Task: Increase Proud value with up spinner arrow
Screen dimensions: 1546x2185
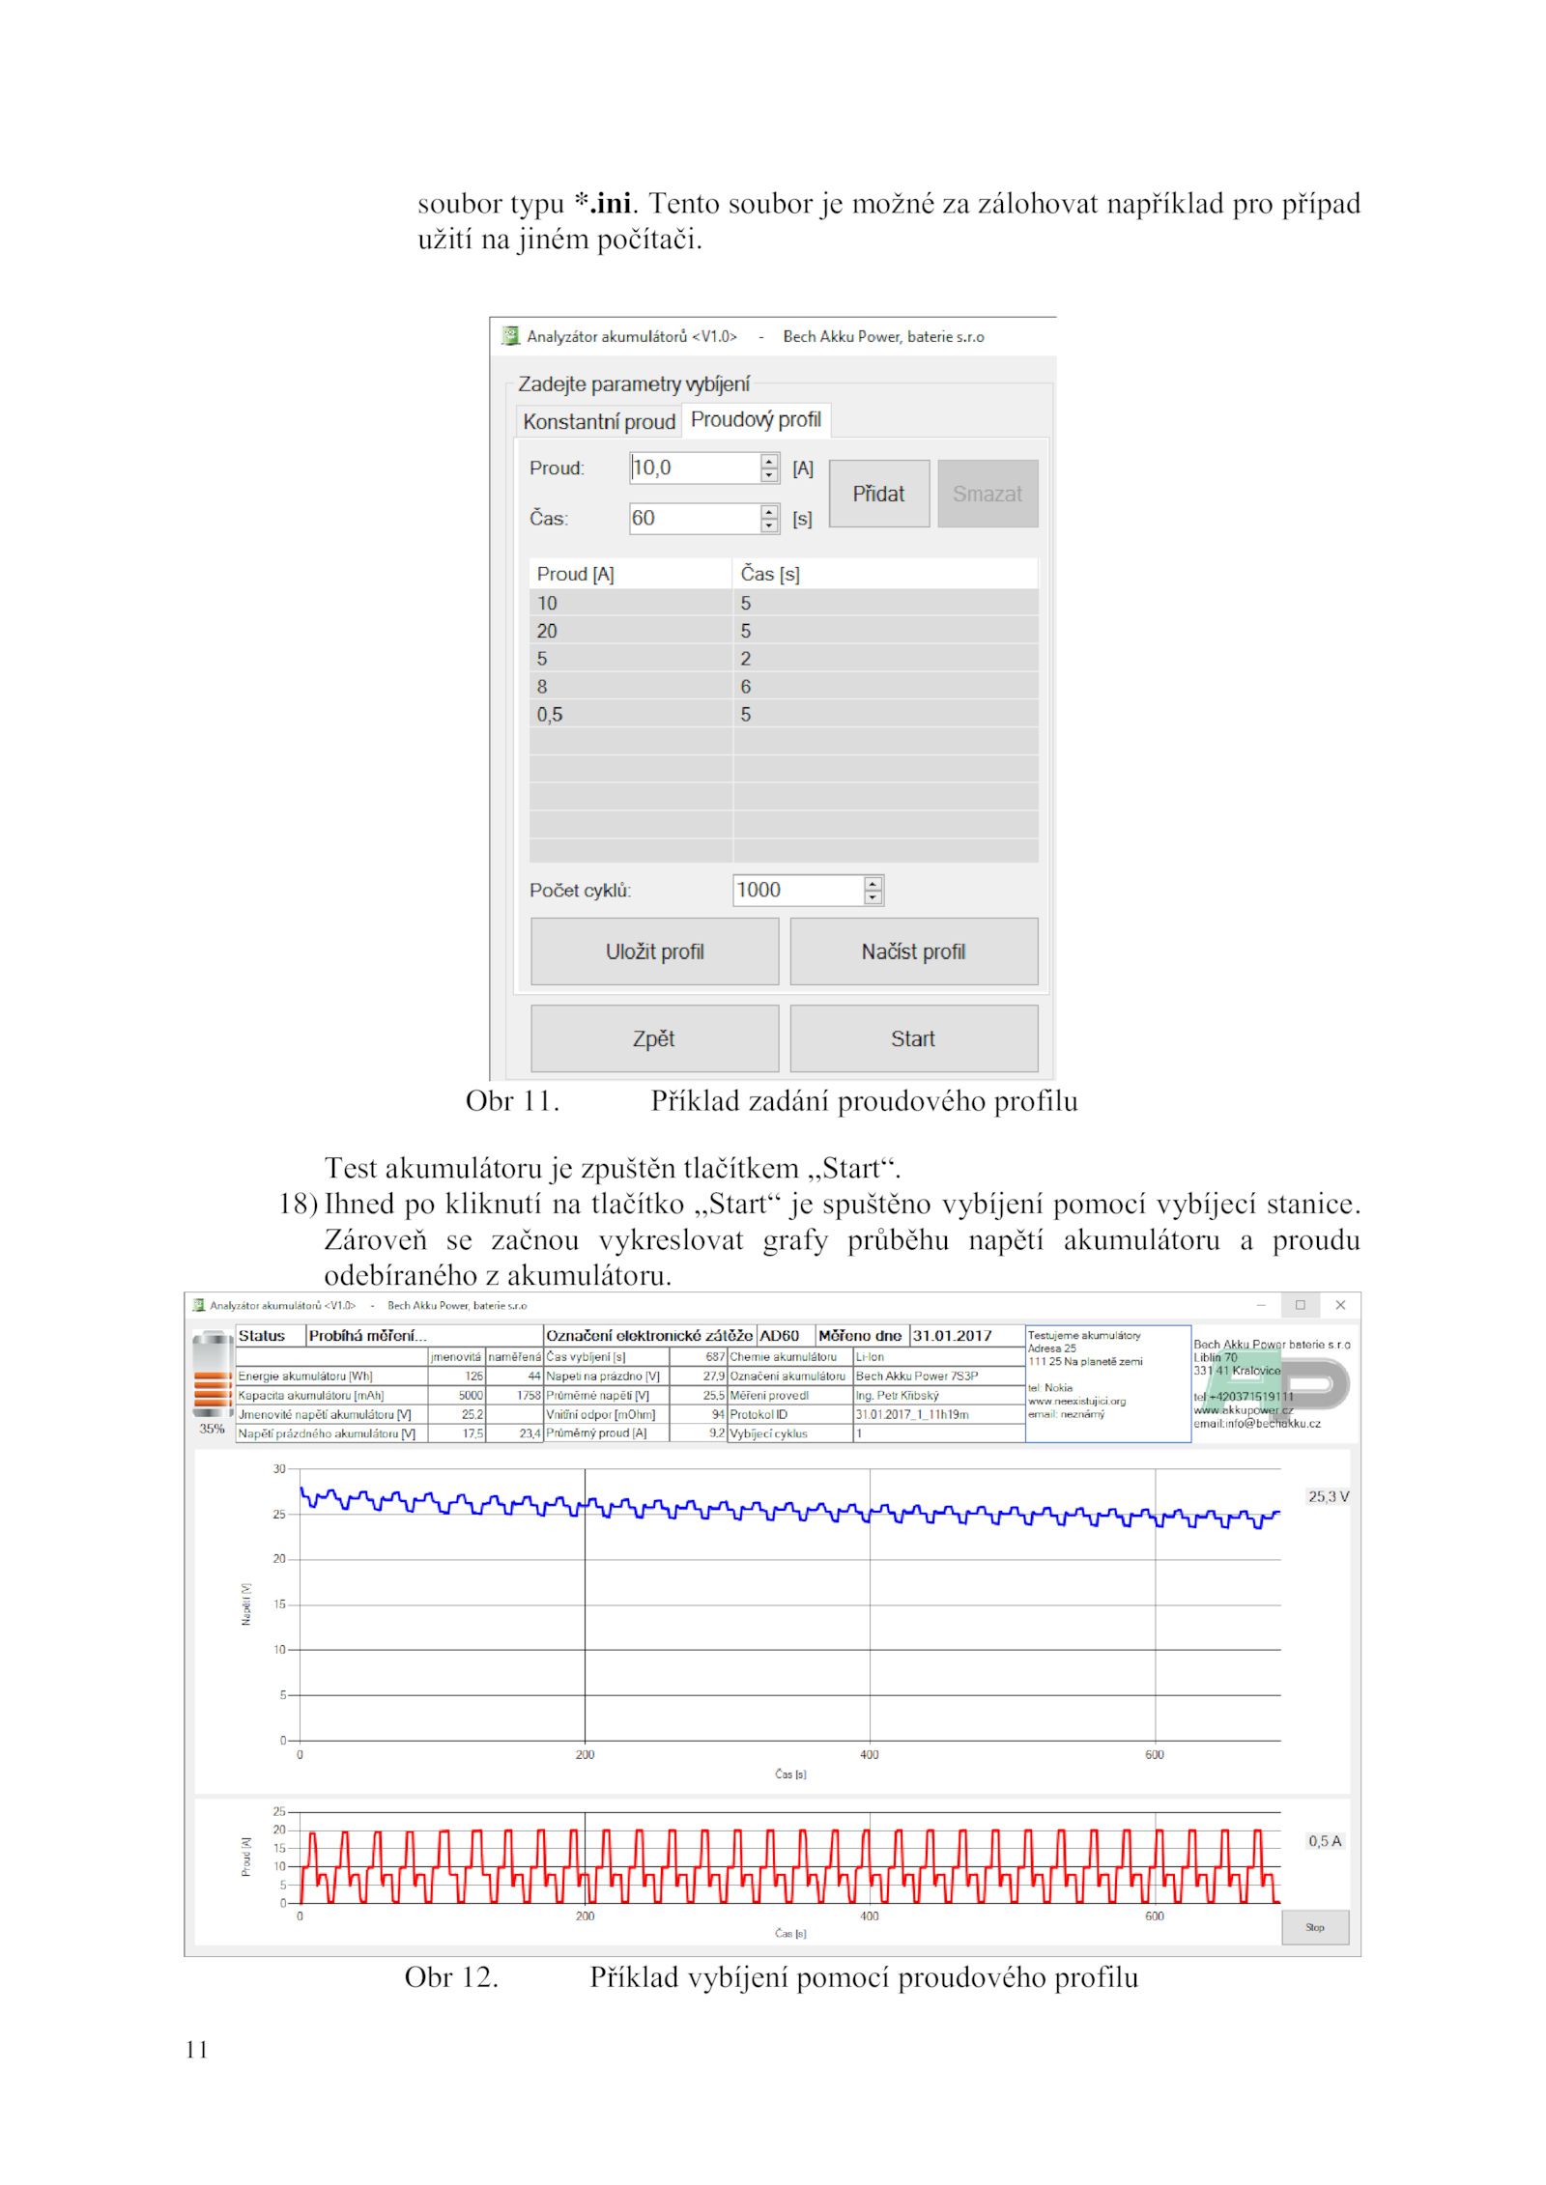Action: coord(769,461)
